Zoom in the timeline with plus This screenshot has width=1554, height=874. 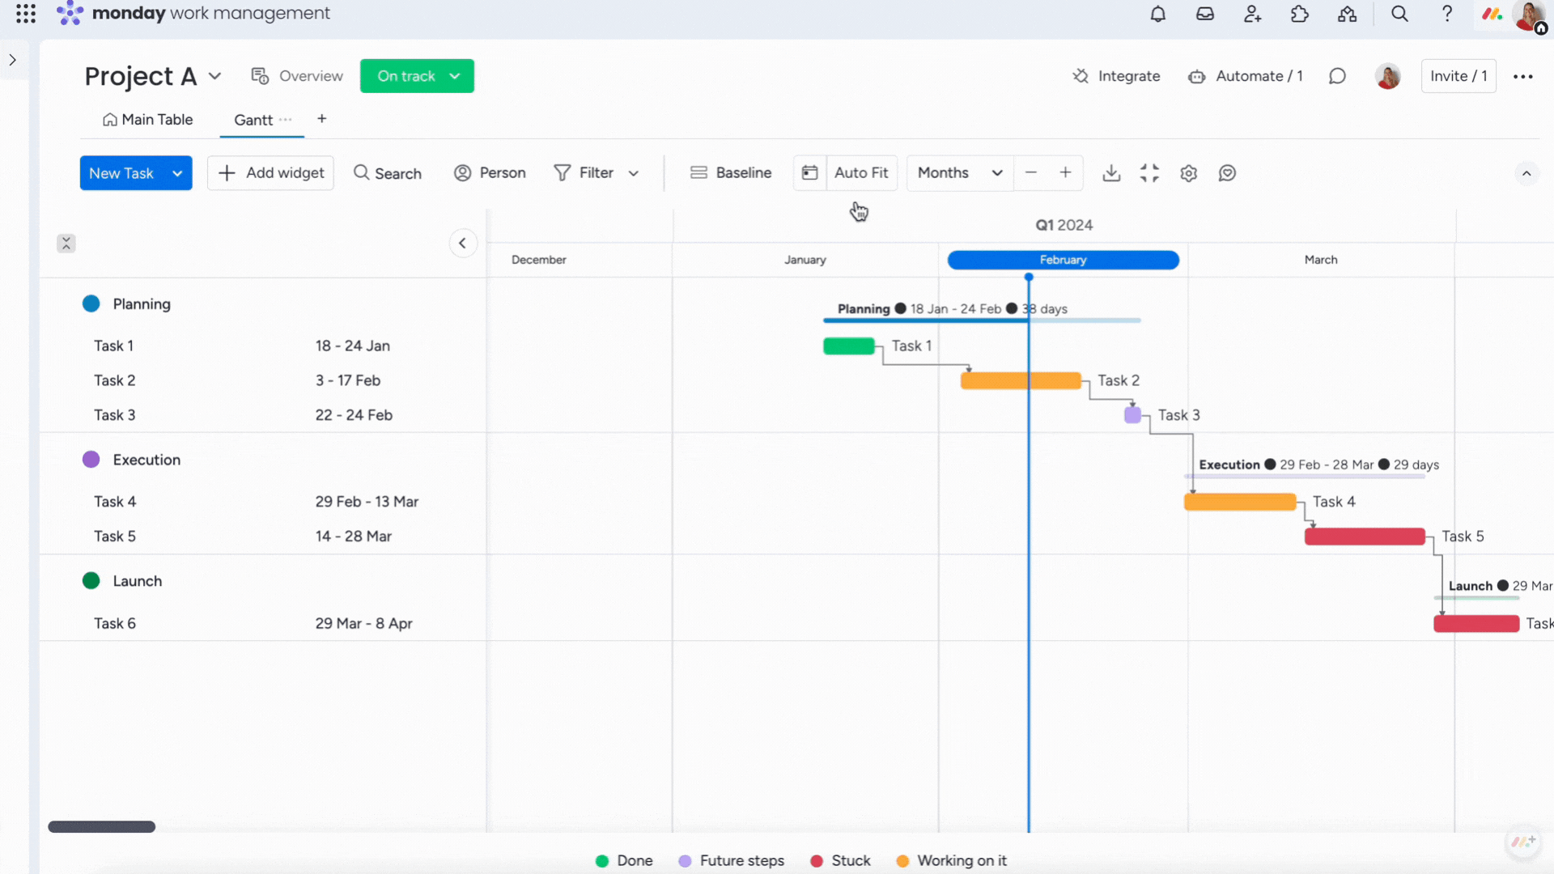click(1066, 173)
